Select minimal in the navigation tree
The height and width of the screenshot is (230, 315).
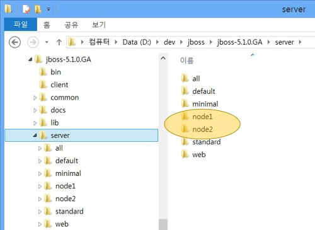click(x=68, y=173)
